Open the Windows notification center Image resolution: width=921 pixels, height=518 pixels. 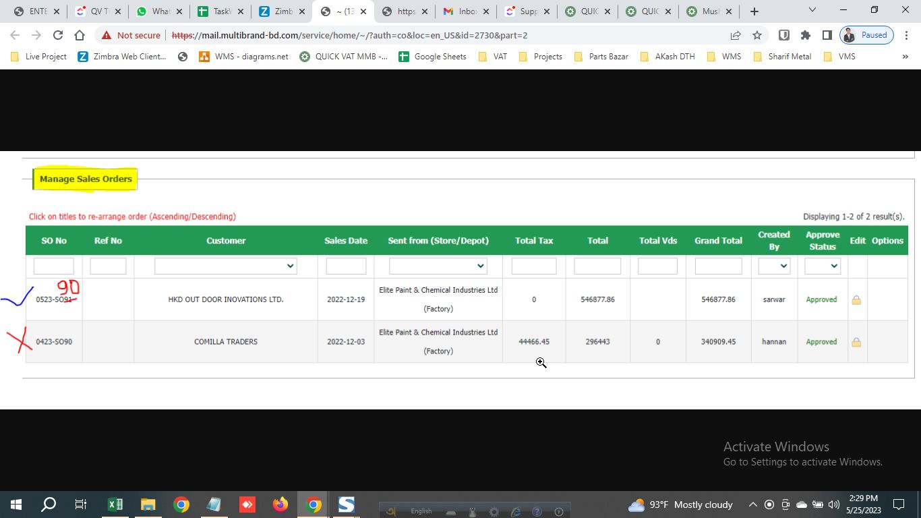899,505
